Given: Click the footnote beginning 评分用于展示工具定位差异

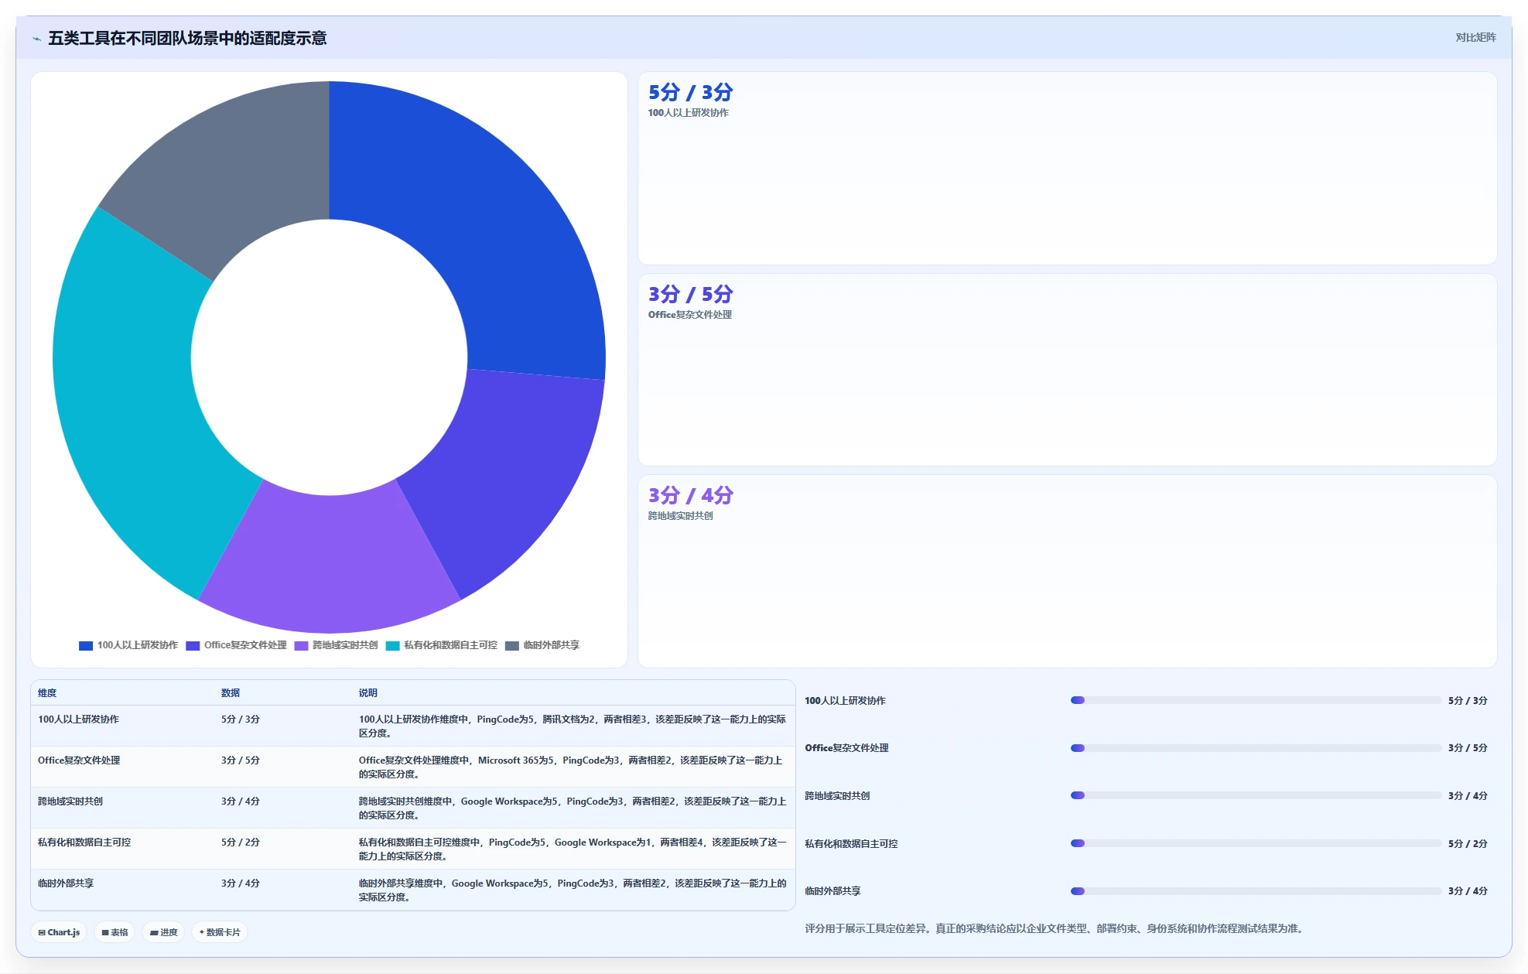Looking at the screenshot, I should click(1056, 928).
